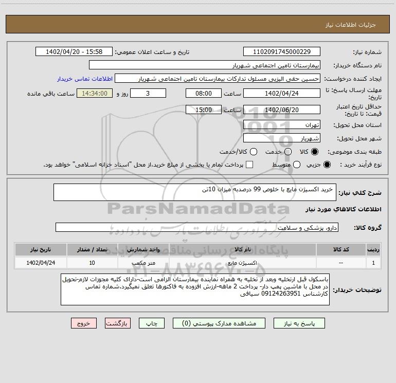Open مشاهده مدارک پیوستی (0) button

219,323
